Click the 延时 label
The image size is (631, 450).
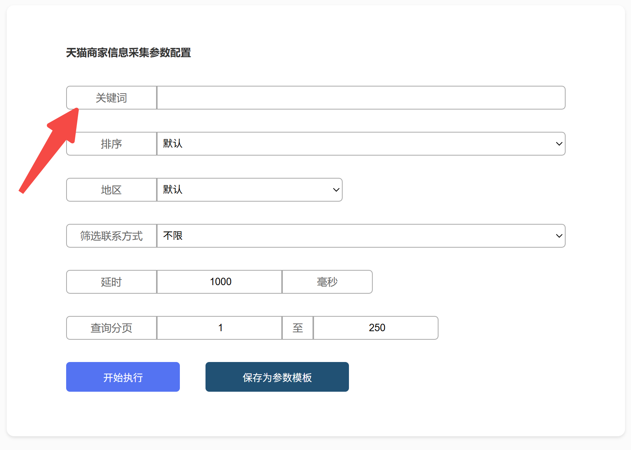click(111, 282)
